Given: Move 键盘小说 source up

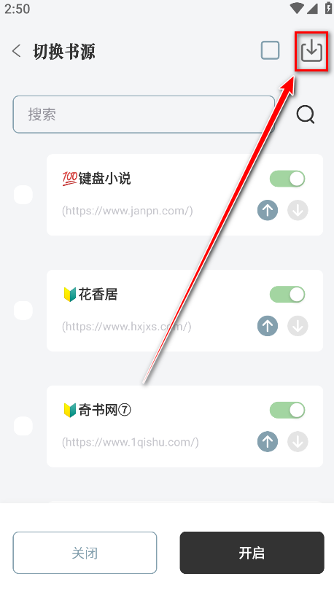Looking at the screenshot, I should 268,210.
